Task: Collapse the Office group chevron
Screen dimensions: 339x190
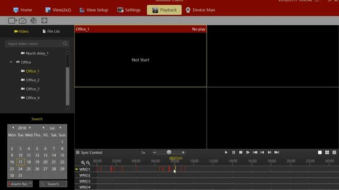Action: (11, 62)
